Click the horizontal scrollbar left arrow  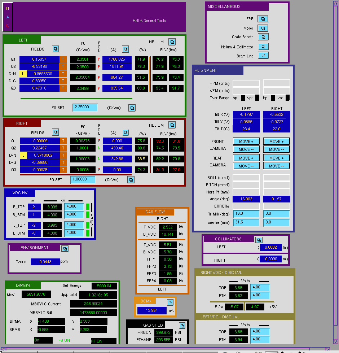tap(3, 349)
